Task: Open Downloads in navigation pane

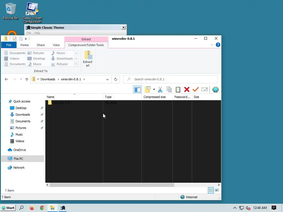Action: click(x=23, y=115)
